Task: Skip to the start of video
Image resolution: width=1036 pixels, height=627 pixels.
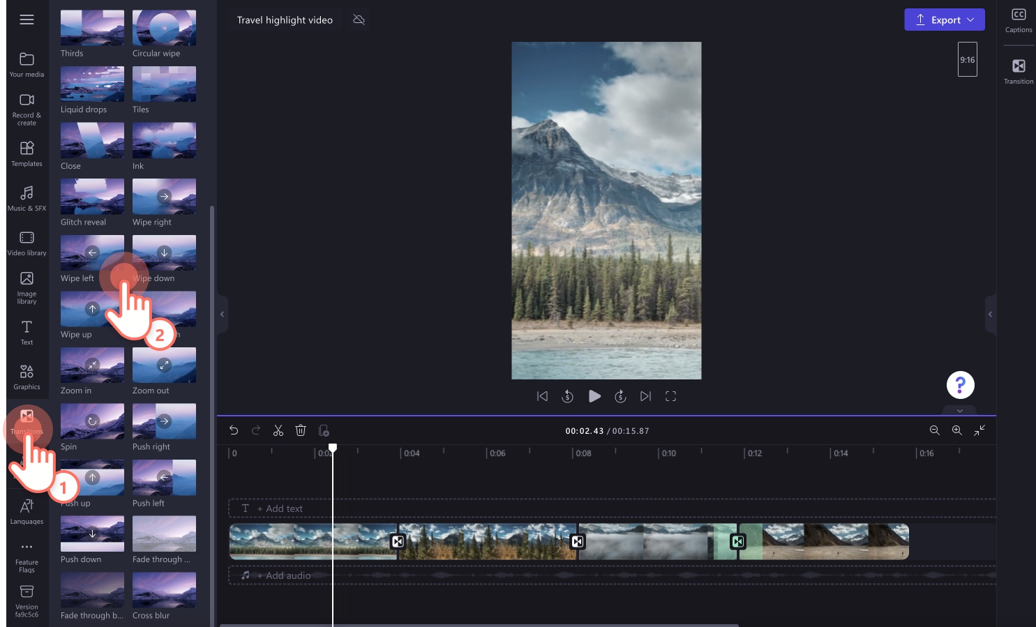Action: click(x=542, y=396)
